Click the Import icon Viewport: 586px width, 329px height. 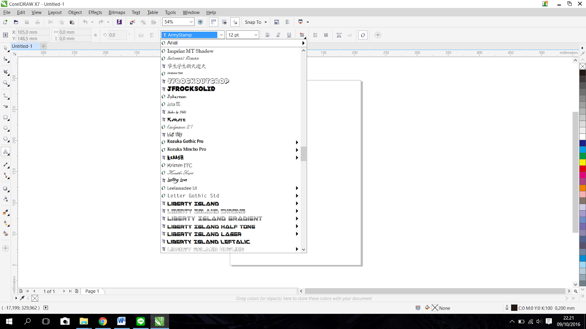(x=132, y=22)
